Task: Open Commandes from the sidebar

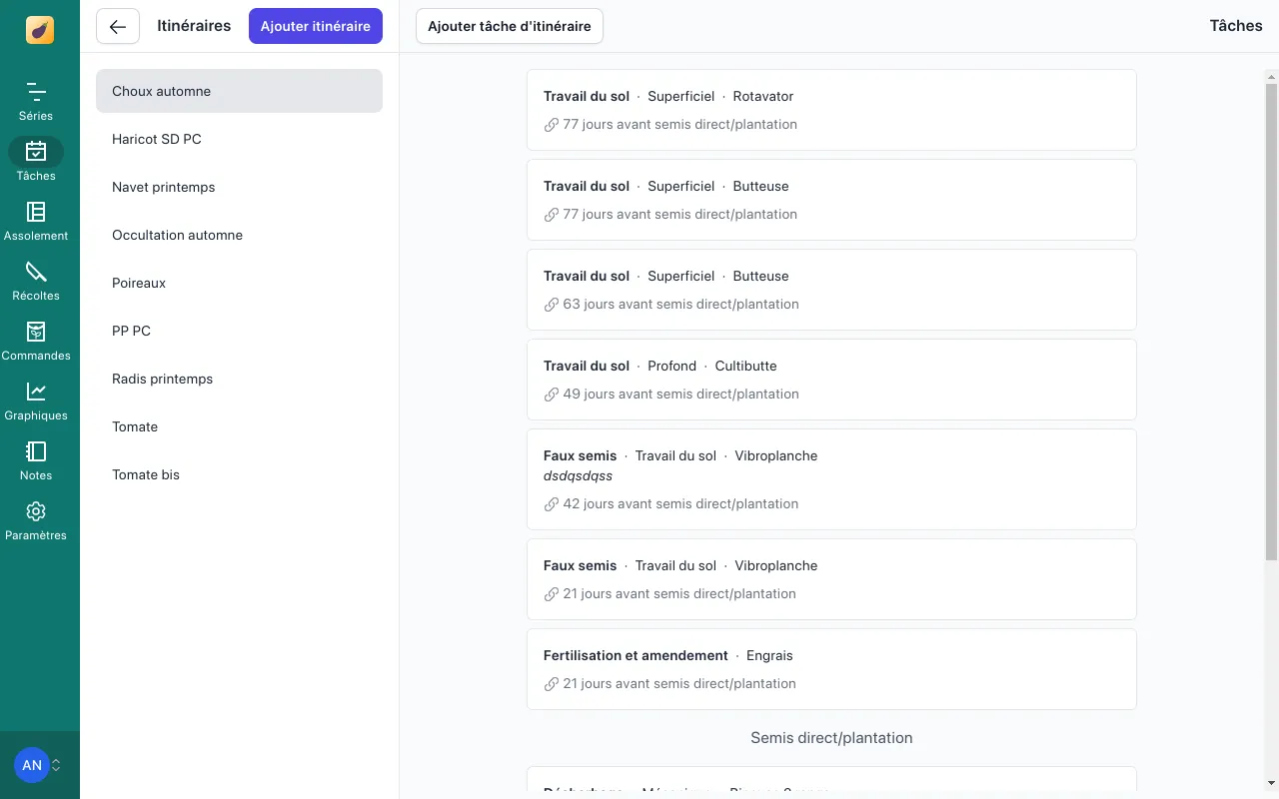Action: click(36, 332)
